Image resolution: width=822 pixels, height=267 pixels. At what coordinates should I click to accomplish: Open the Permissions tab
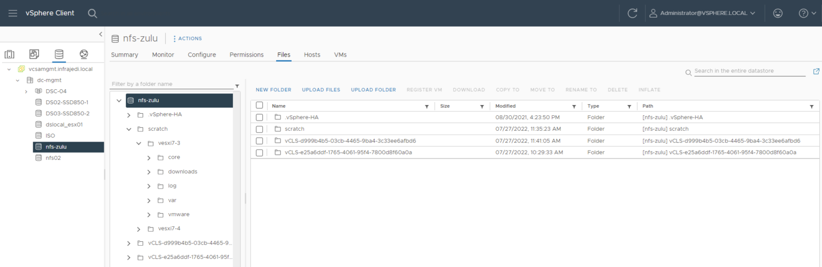[x=247, y=55]
